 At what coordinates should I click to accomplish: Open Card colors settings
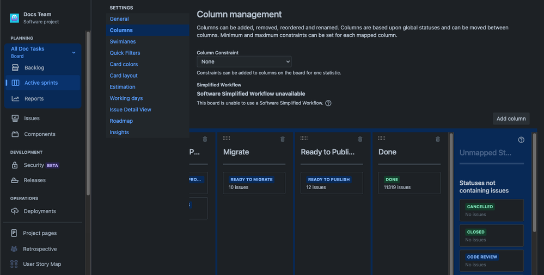(124, 64)
